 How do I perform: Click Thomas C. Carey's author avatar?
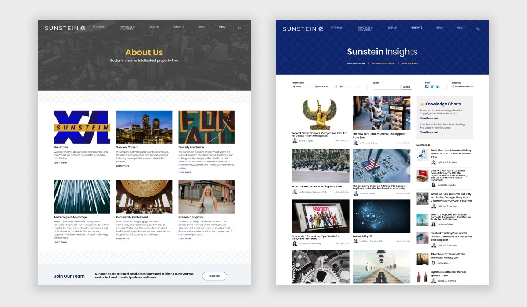[356, 143]
